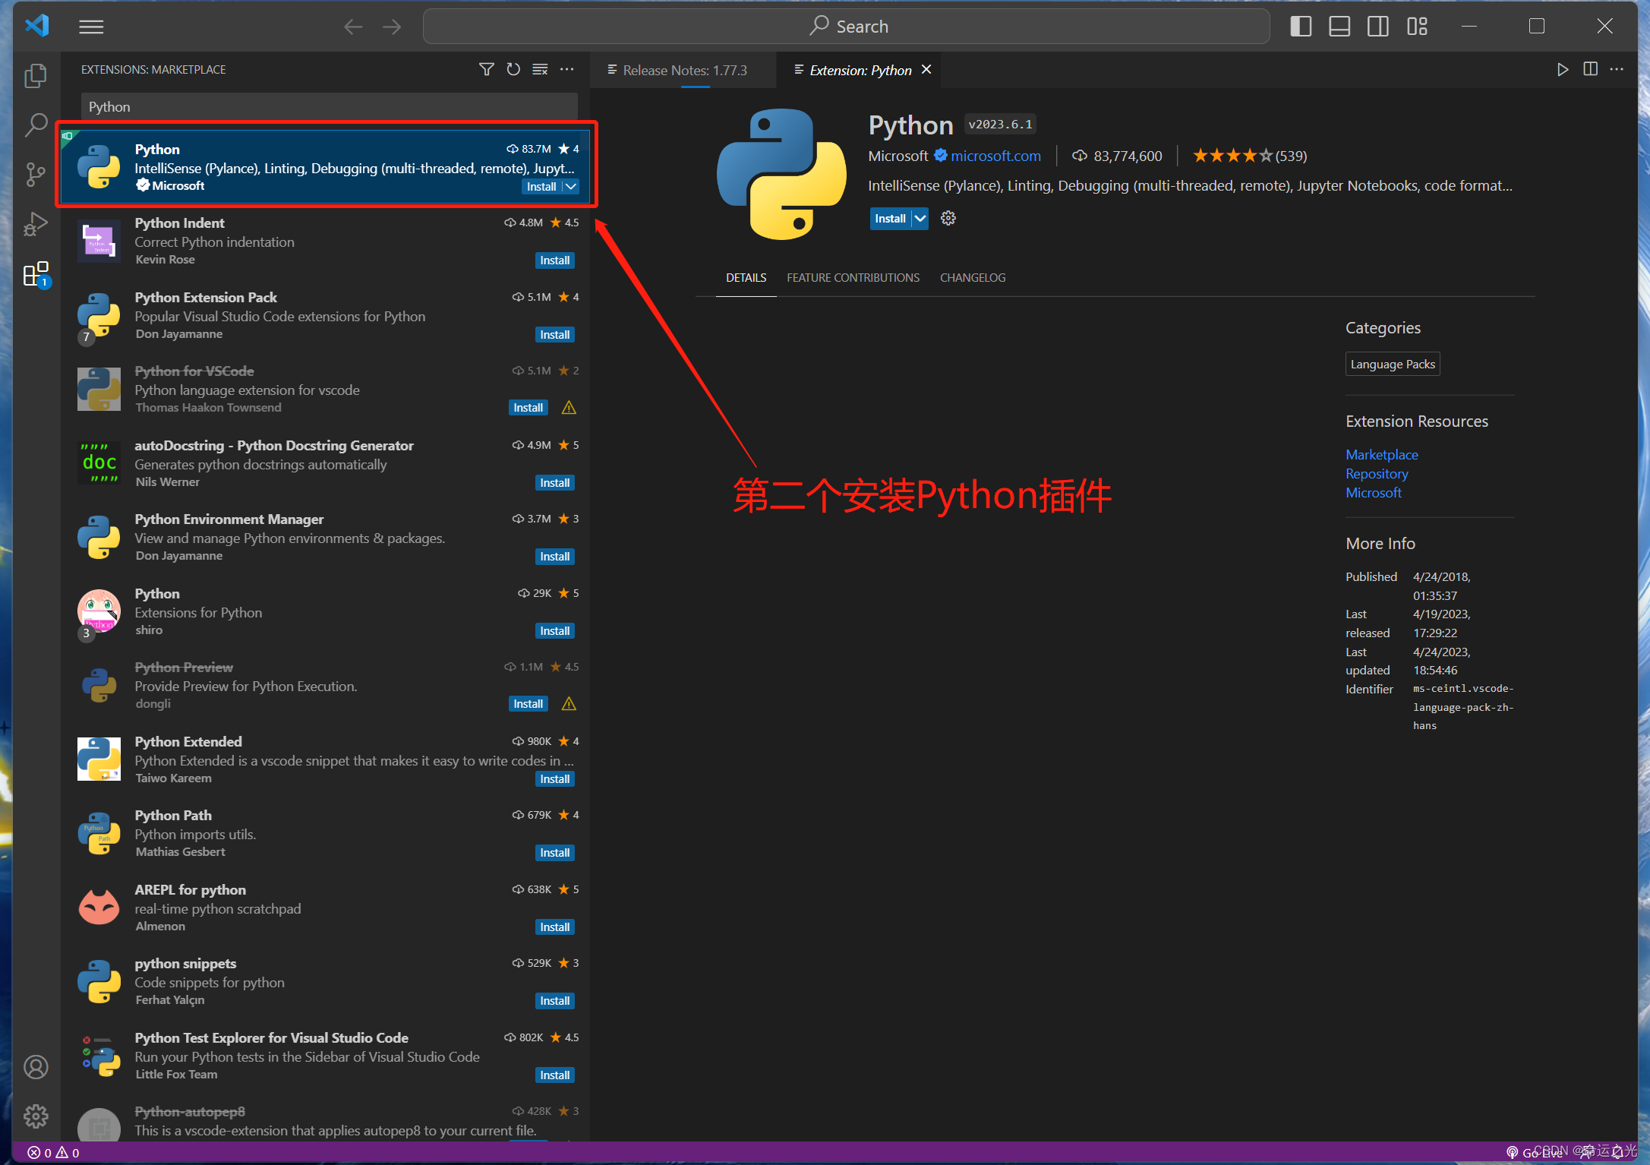
Task: Toggle the bottom Panel layout button
Action: pos(1339,27)
